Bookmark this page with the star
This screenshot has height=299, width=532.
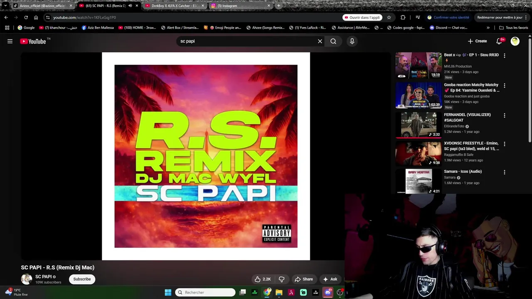click(389, 17)
